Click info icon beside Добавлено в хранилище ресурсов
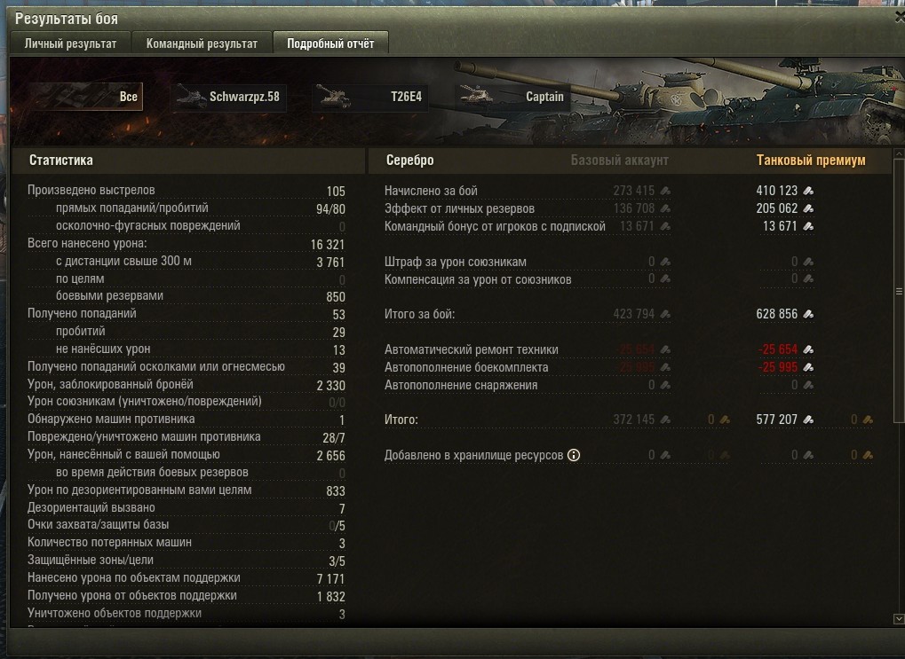The height and width of the screenshot is (659, 905). [x=574, y=455]
